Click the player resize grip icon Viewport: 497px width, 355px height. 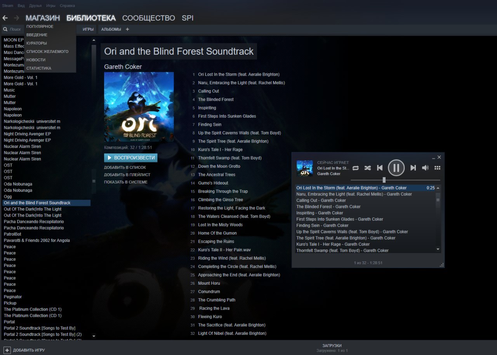(x=441, y=265)
